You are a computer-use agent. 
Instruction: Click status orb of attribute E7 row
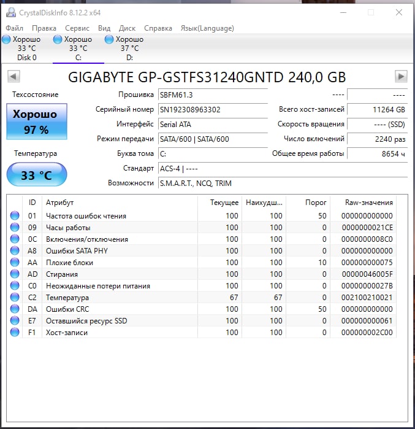pyautogui.click(x=15, y=320)
